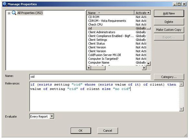Click the Manage Properties title bar icon

tap(5, 4)
